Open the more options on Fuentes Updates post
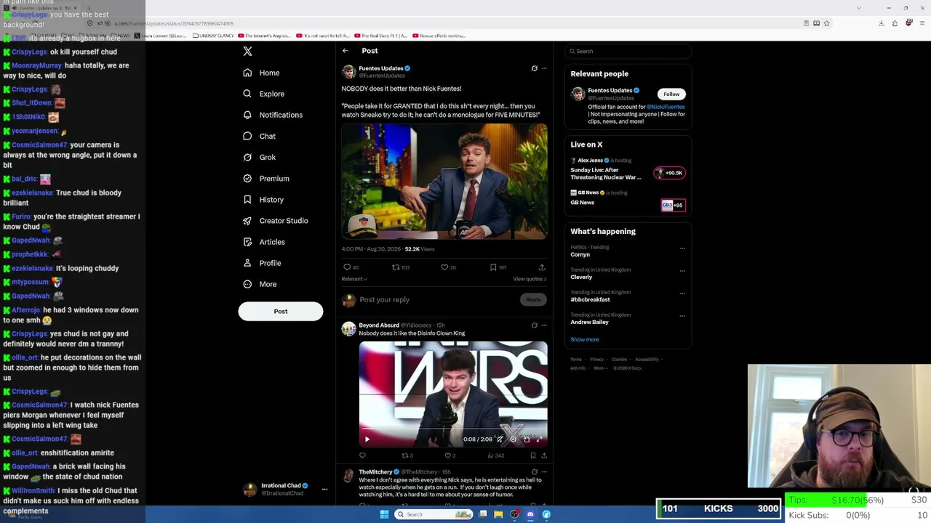The height and width of the screenshot is (523, 931). tap(544, 68)
